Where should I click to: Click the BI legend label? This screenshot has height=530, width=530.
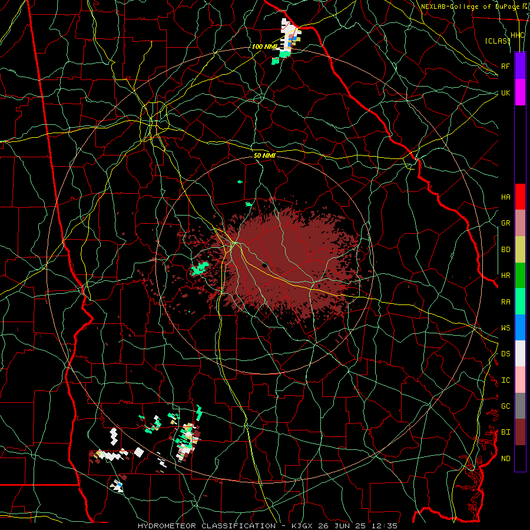pyautogui.click(x=505, y=432)
